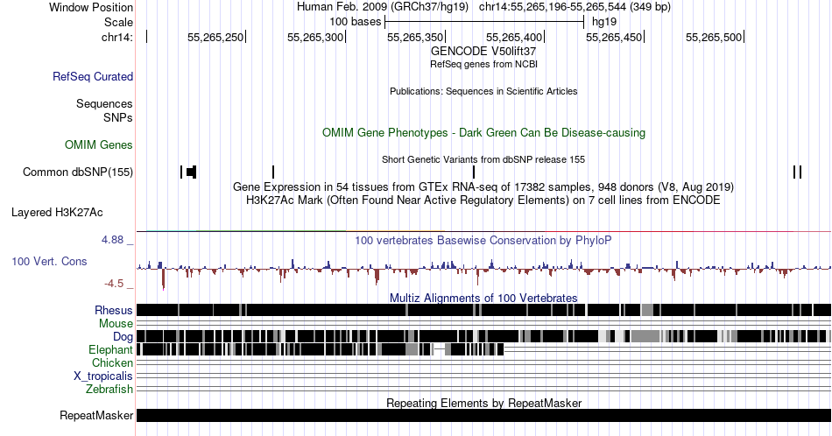The width and height of the screenshot is (832, 436).
Task: Click the Zebrafish alignment row label
Action: (x=109, y=389)
